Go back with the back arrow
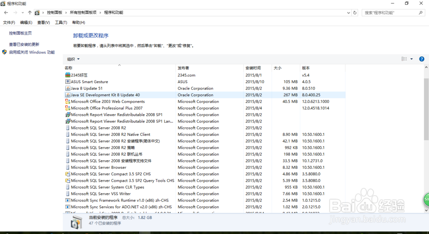Screen dimensions: 429x234 point(6,12)
